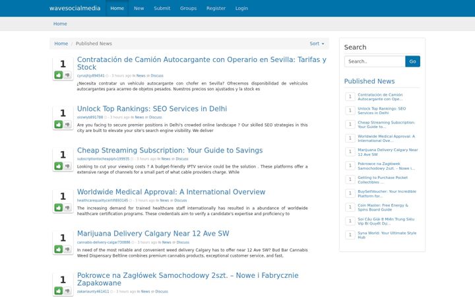Image resolution: width=475 pixels, height=297 pixels.
Task: Click the Go search button
Action: (x=412, y=61)
